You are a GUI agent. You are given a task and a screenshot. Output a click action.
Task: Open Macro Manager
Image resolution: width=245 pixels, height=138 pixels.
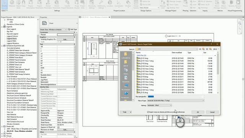click(217, 4)
